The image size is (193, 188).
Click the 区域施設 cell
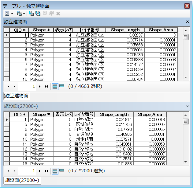(x=84, y=125)
